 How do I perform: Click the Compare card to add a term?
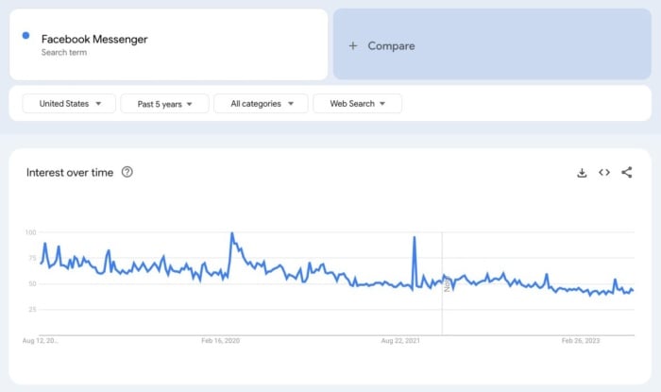point(492,44)
